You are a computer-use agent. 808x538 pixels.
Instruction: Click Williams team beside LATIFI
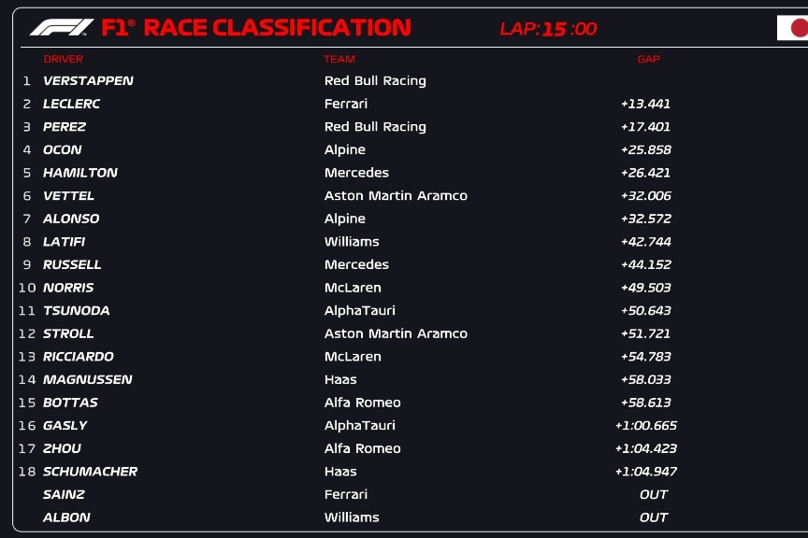point(352,242)
